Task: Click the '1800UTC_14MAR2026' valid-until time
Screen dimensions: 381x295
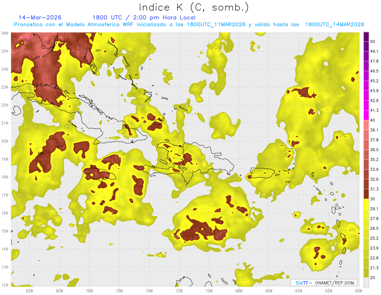Action: 335,25
